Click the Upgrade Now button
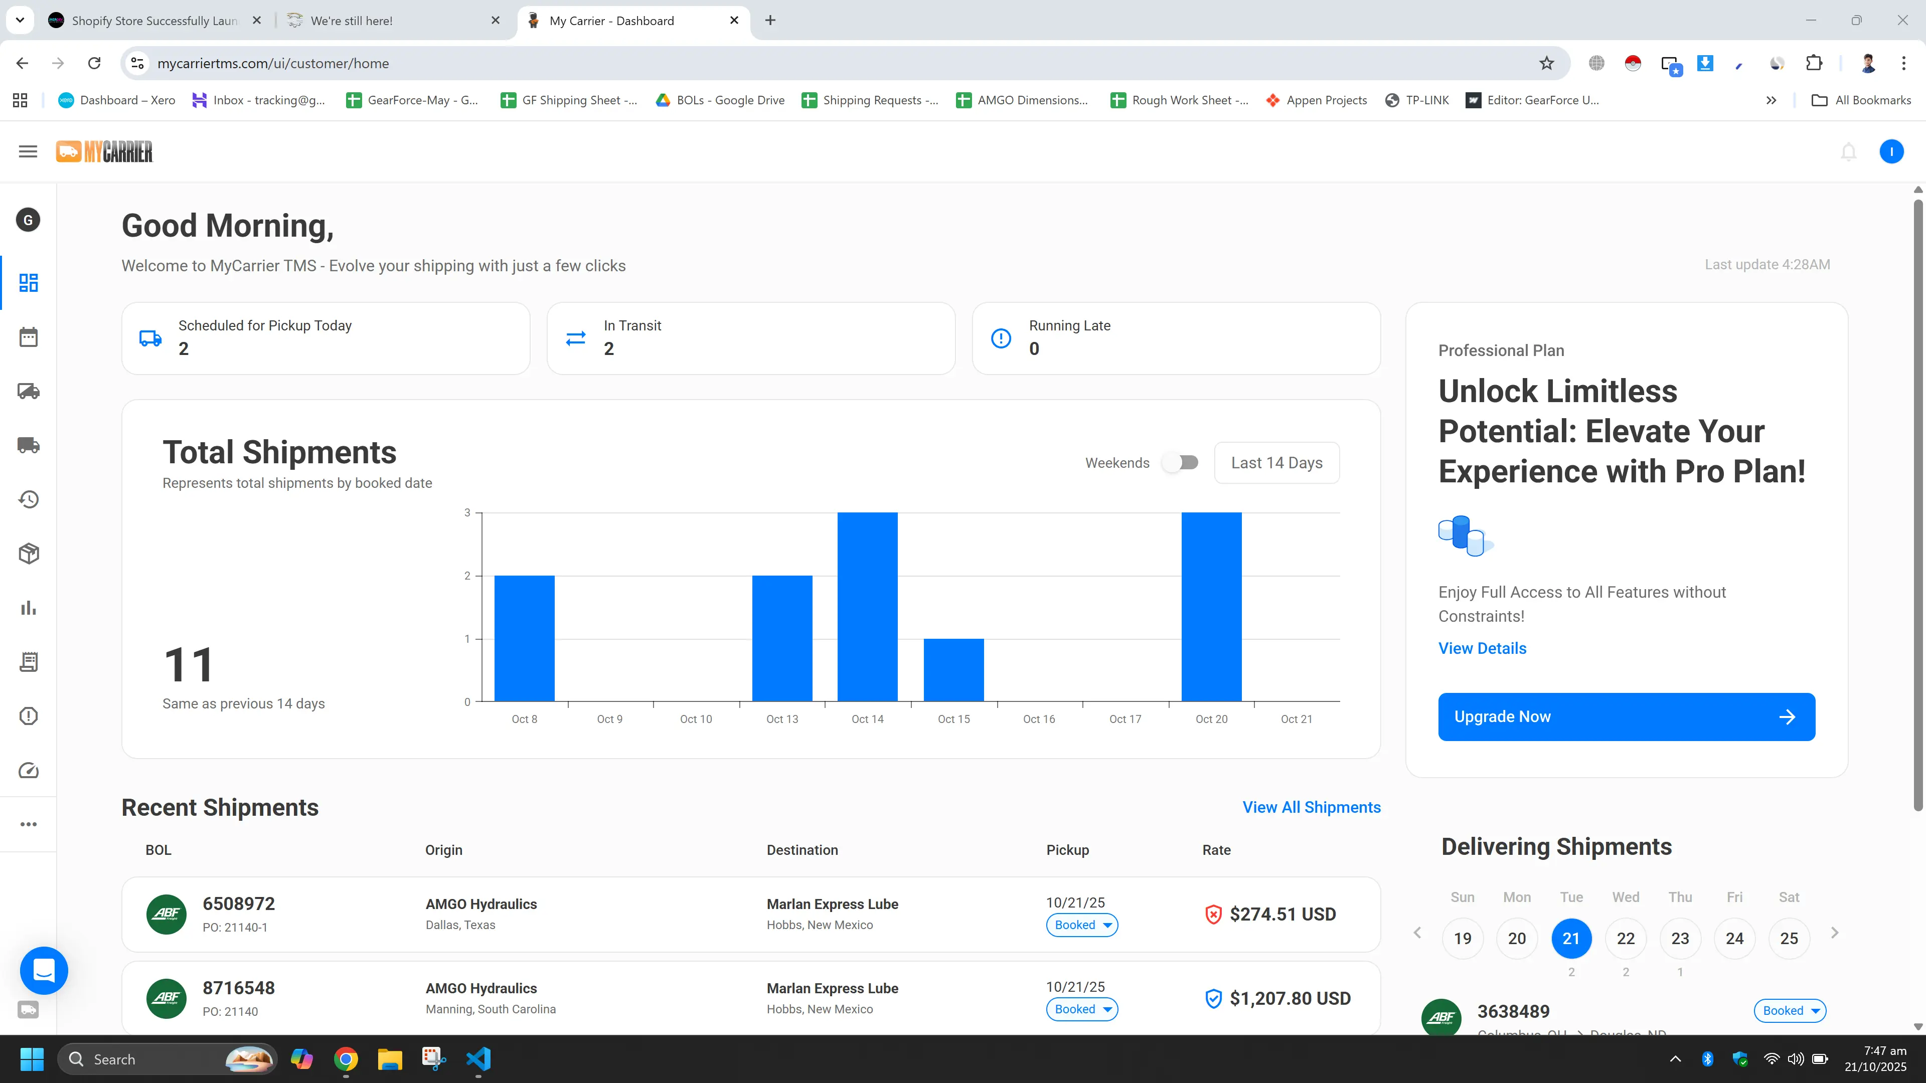Screen dimensions: 1926x1083 pyautogui.click(x=1626, y=717)
